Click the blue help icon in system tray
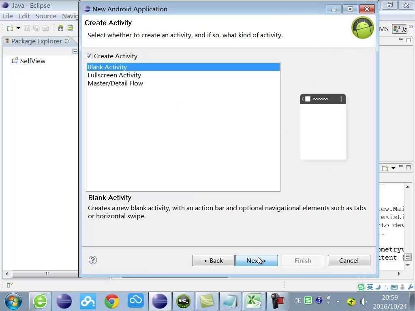Image resolution: width=415 pixels, height=311 pixels. [319, 300]
